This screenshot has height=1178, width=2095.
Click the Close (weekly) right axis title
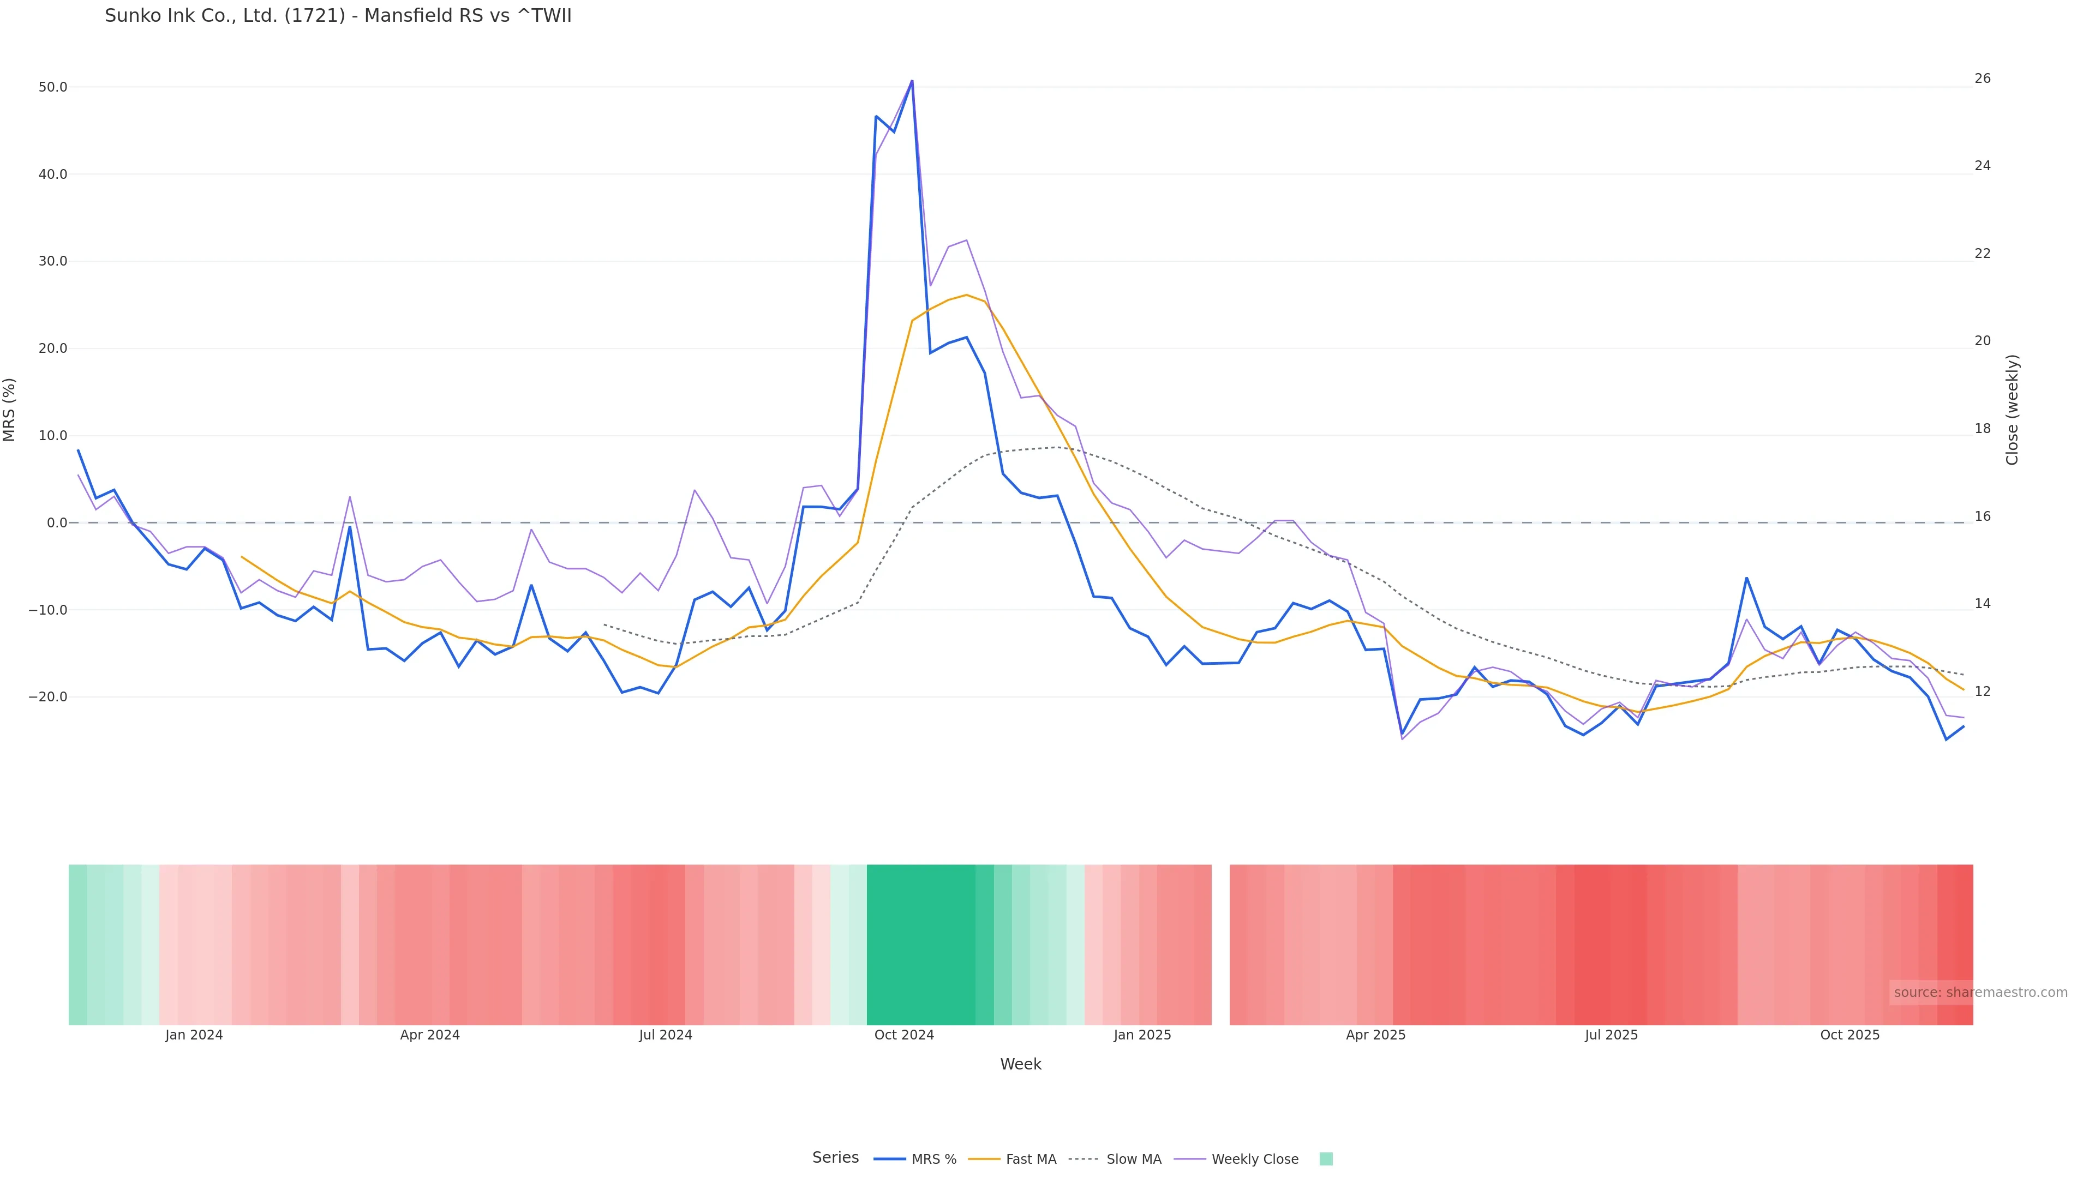(2012, 410)
